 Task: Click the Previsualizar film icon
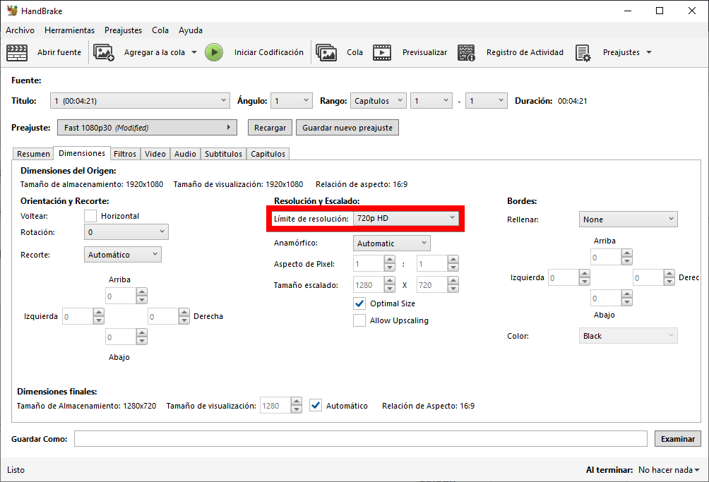(x=381, y=52)
